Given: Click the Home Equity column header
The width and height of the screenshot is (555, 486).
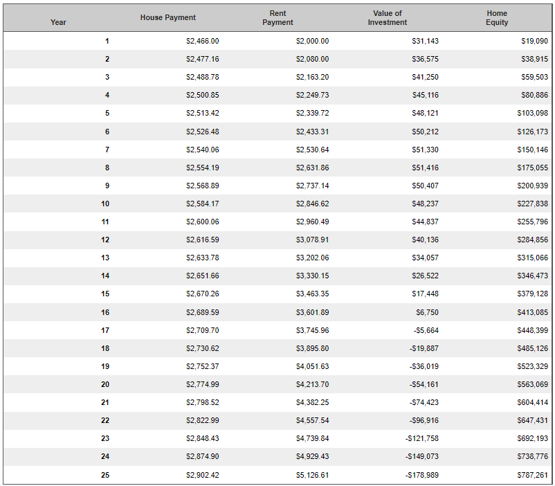Looking at the screenshot, I should coord(497,18).
